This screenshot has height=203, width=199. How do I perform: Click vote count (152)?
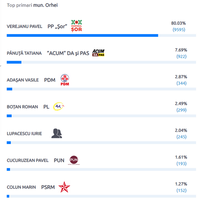[x=181, y=190]
